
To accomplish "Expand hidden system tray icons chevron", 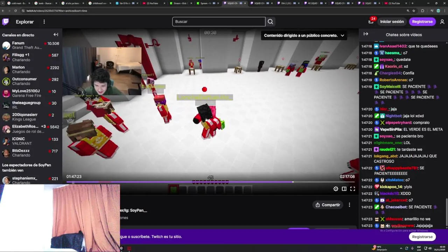I will 401,248.
